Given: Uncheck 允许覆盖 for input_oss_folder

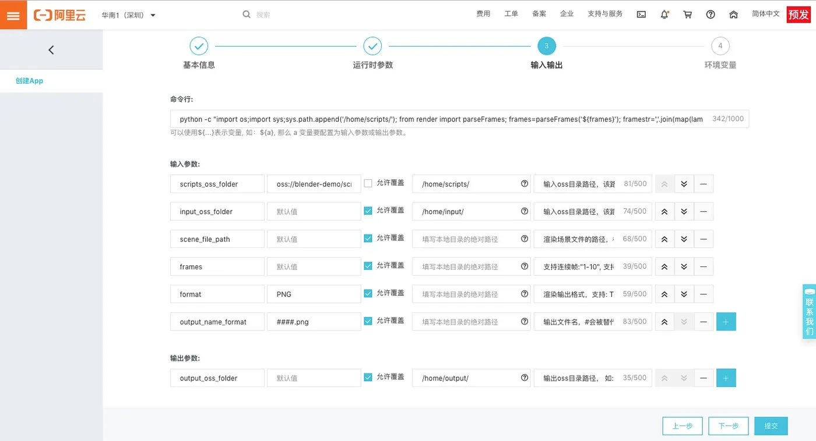Looking at the screenshot, I should 368,211.
